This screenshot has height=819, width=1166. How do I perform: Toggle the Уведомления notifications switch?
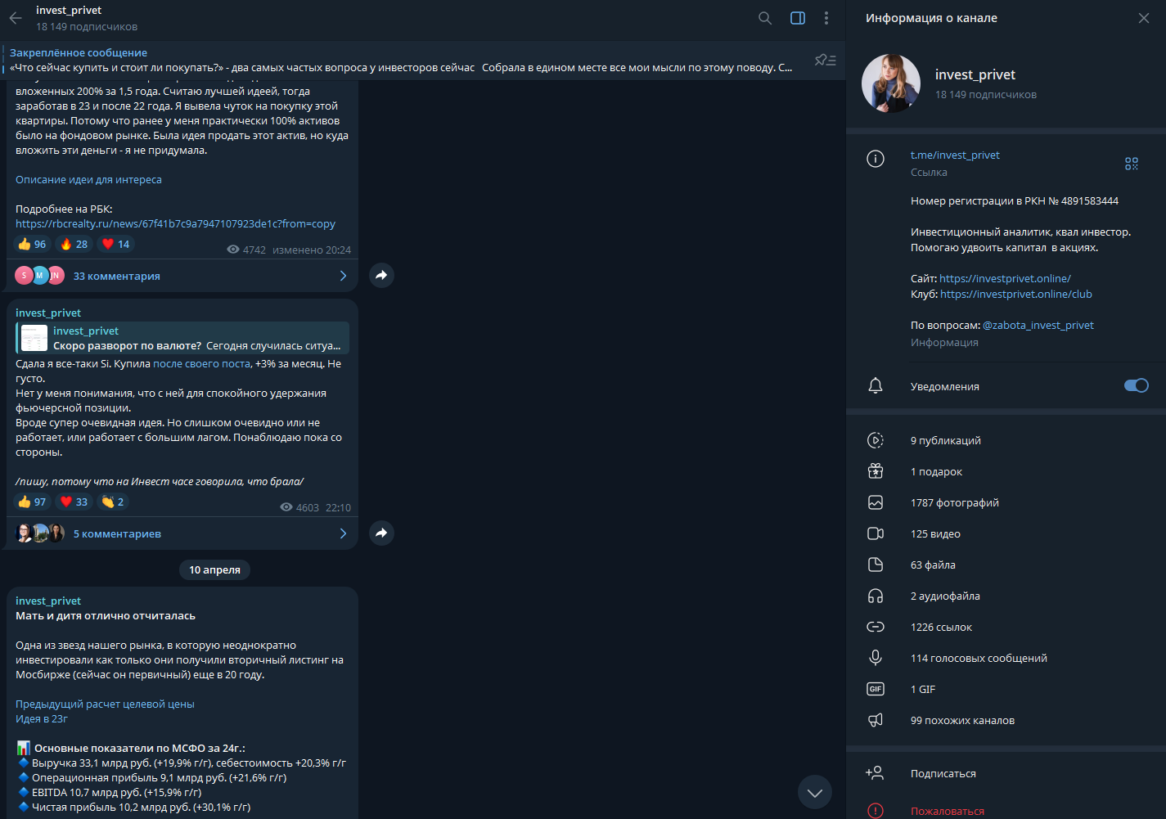coord(1137,385)
